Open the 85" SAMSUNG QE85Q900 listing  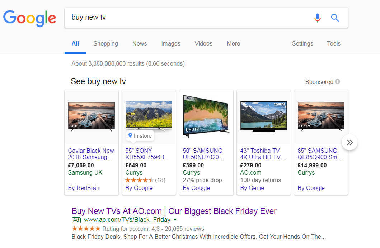coord(320,154)
